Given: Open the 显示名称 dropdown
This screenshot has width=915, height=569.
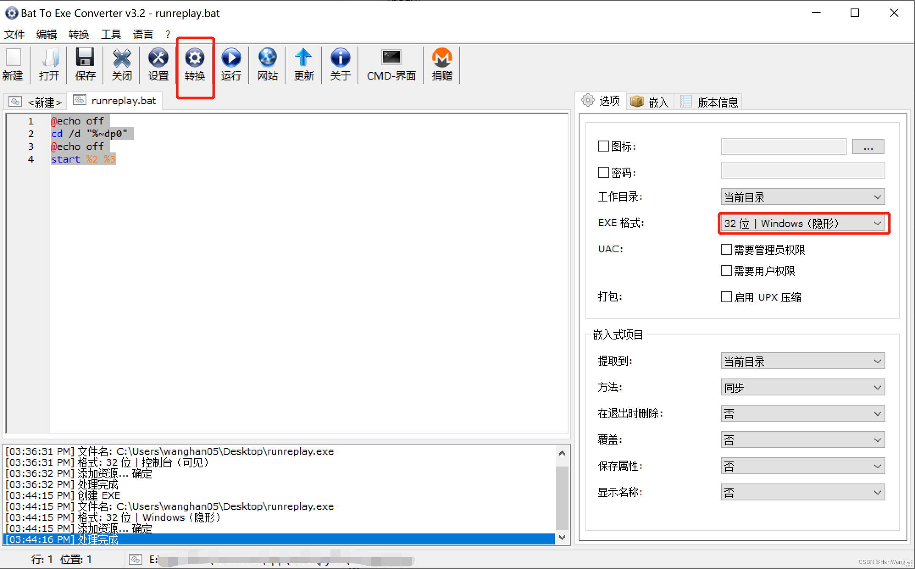Looking at the screenshot, I should coord(803,493).
